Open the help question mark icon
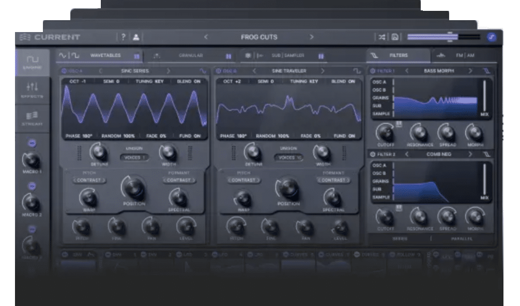Viewport: 520px width, 306px height. click(x=124, y=37)
